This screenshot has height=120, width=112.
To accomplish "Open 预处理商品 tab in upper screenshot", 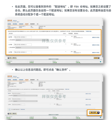I will click(15, 24).
